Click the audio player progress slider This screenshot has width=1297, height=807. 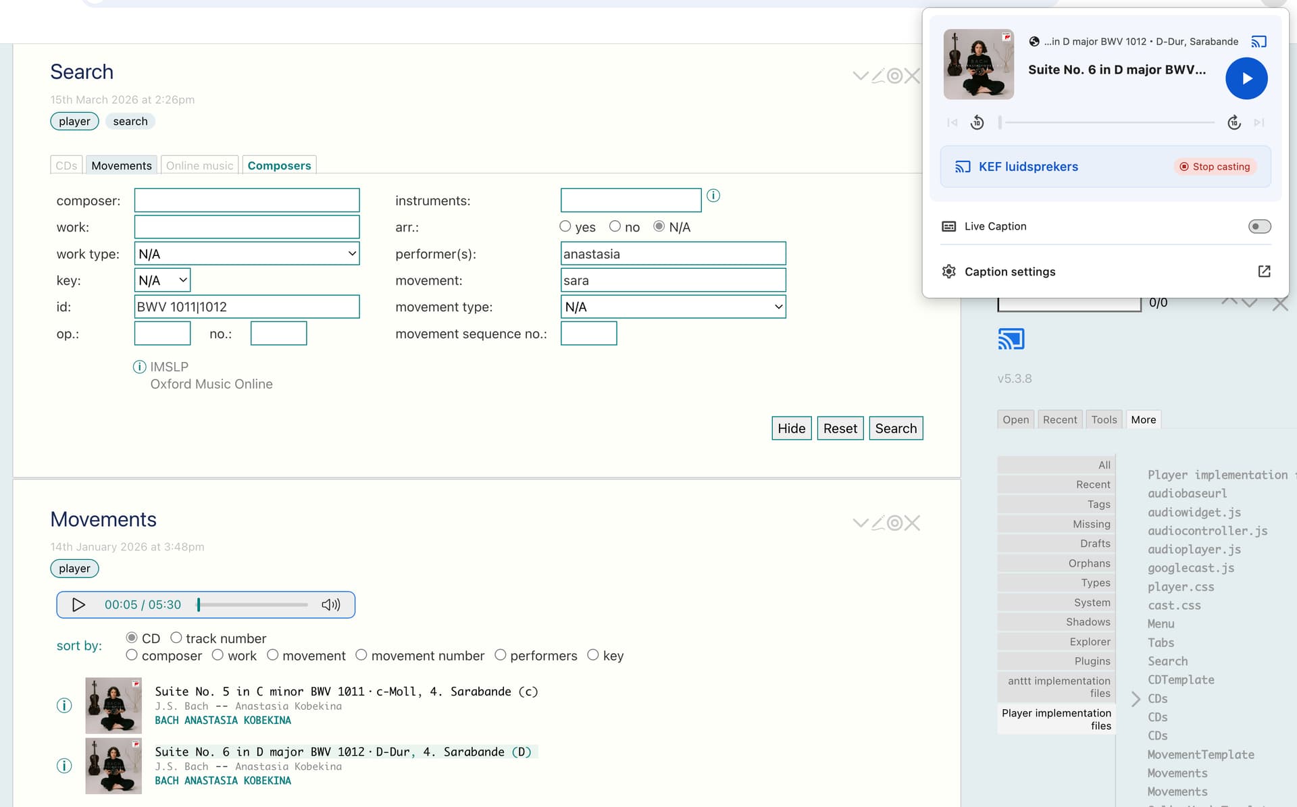[x=253, y=605]
